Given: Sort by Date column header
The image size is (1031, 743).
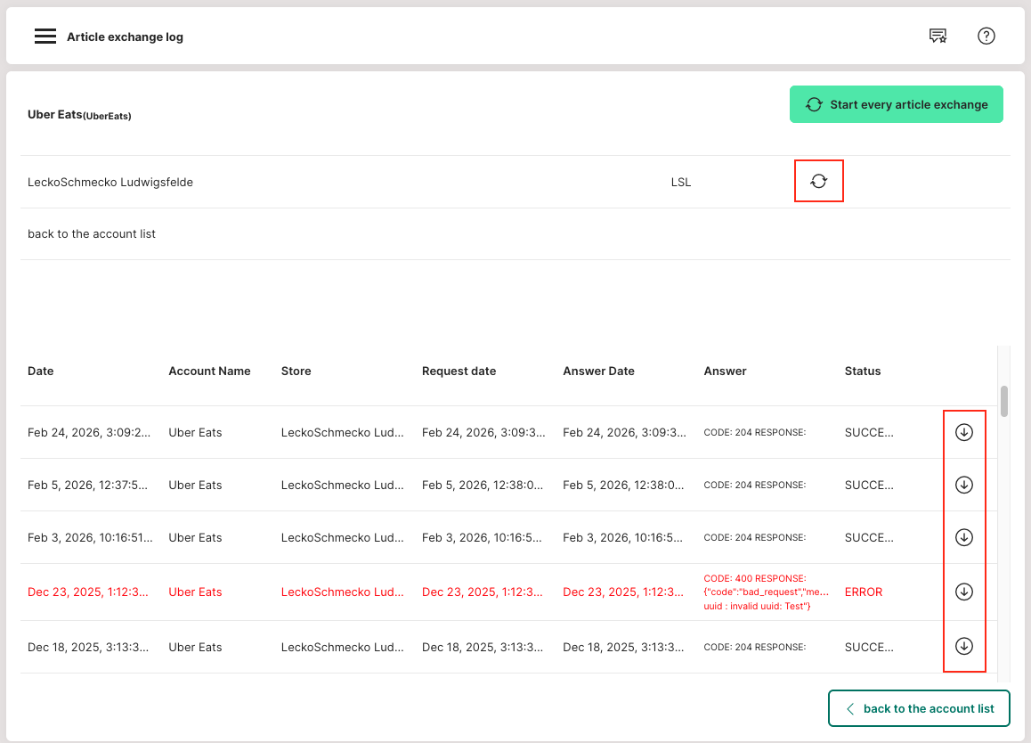Looking at the screenshot, I should tap(41, 371).
